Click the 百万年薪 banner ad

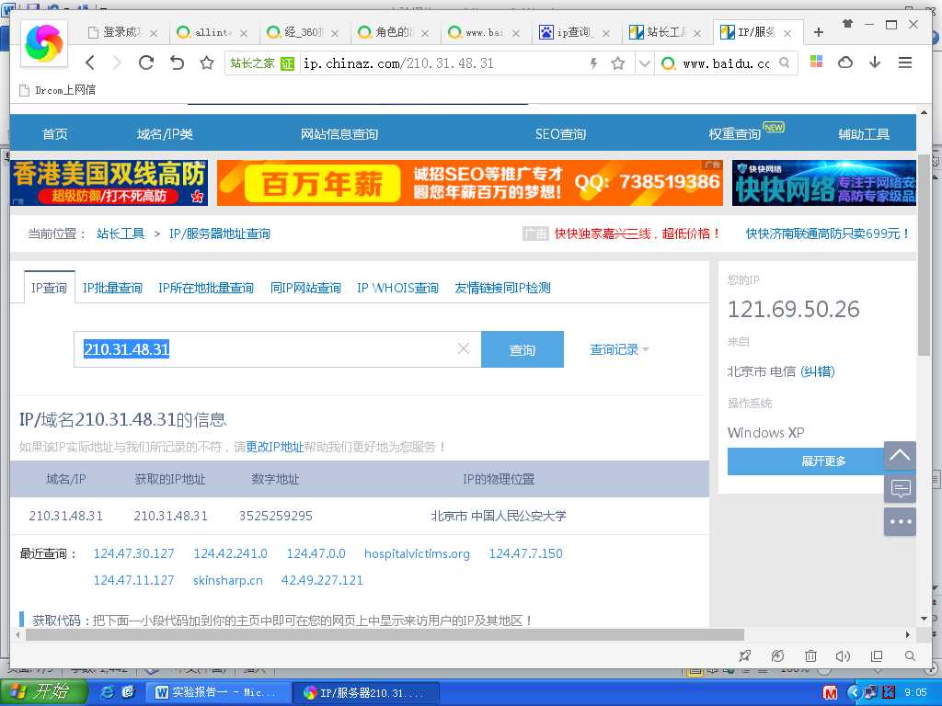pyautogui.click(x=470, y=183)
